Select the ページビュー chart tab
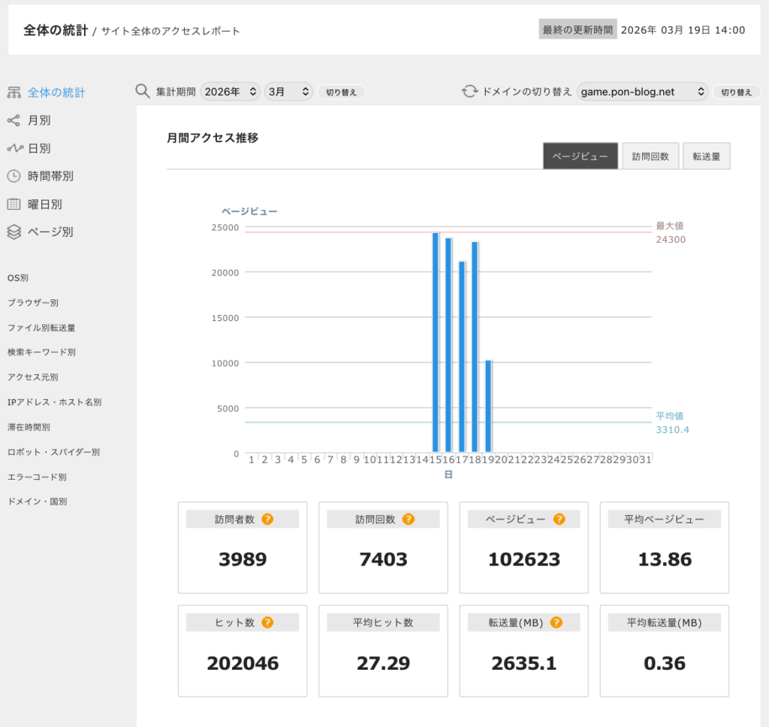This screenshot has width=769, height=727. click(x=581, y=156)
